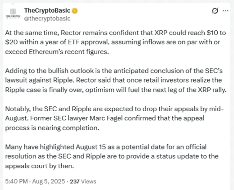Click the paragraph starting 'Adding to the bullish'
Screen dimensions: 234x190
point(116,80)
